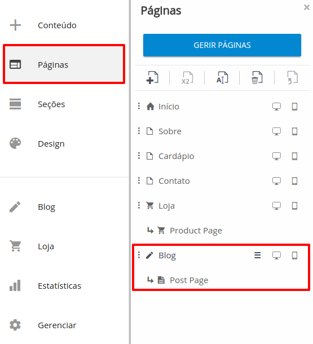This screenshot has width=313, height=344.
Task: Click the restore page icon
Action: pos(292,78)
